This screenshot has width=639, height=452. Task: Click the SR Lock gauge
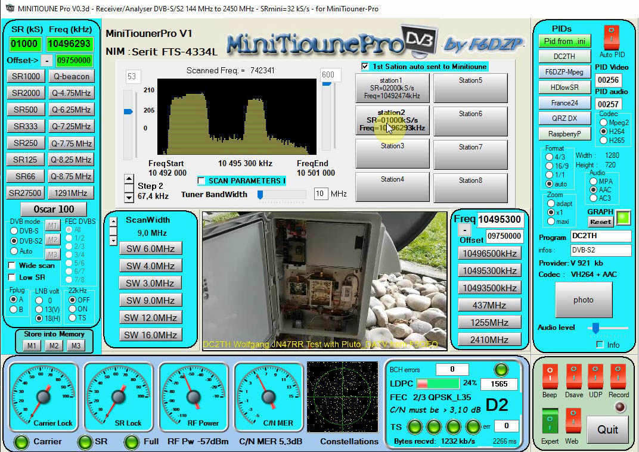coord(119,396)
